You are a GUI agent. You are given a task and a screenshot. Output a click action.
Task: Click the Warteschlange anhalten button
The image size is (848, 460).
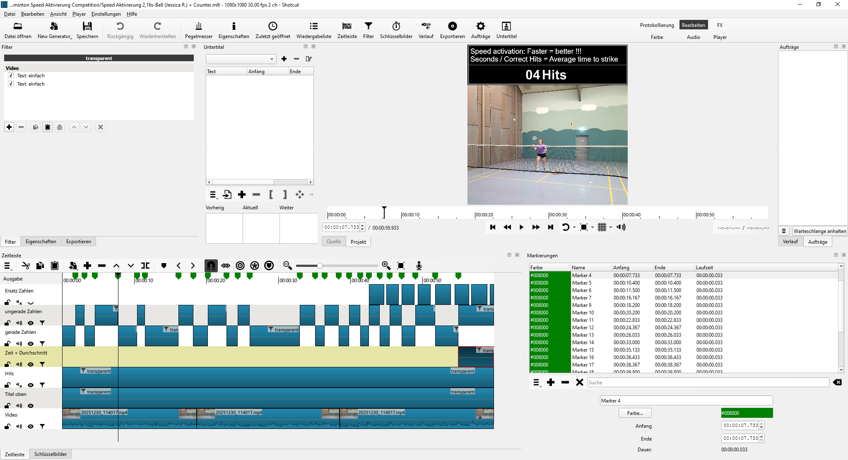(819, 231)
